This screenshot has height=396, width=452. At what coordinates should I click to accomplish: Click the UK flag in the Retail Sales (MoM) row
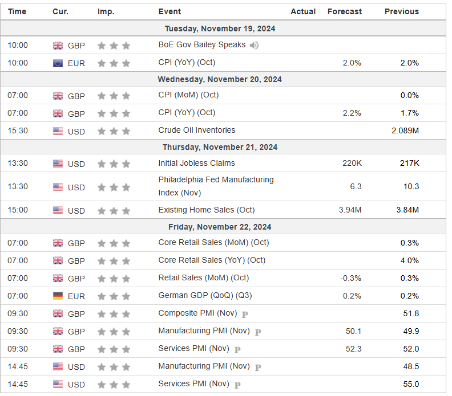58,278
